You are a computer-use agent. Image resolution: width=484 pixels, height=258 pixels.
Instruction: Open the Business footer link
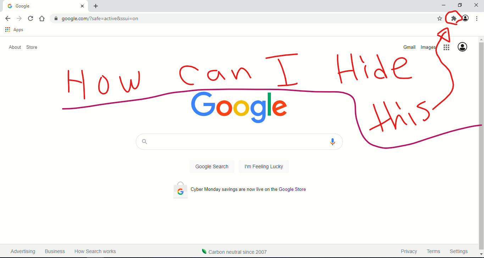55,251
